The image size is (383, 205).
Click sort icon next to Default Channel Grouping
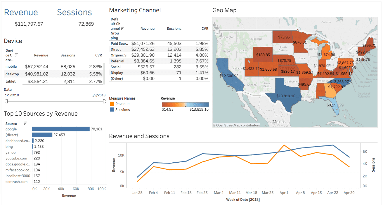click(123, 28)
